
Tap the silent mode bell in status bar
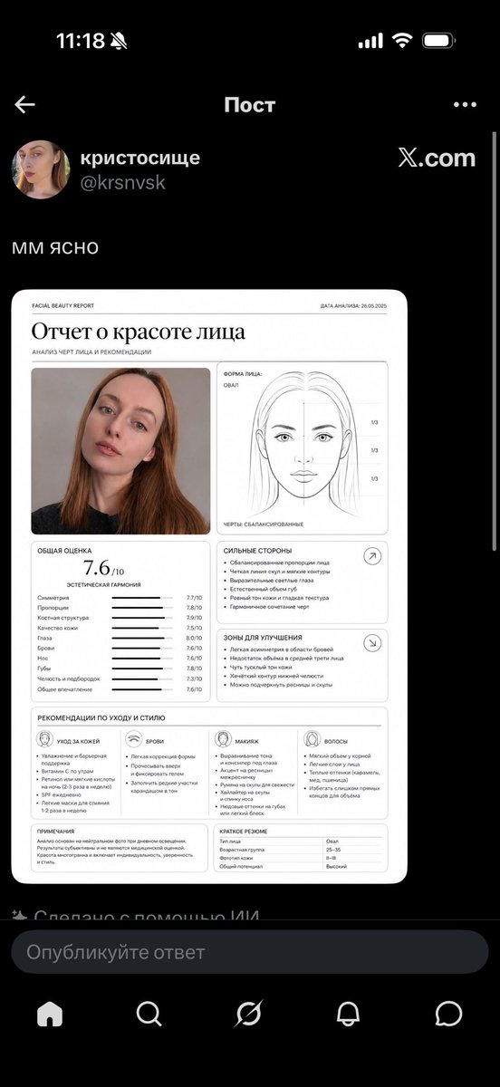coord(120,41)
